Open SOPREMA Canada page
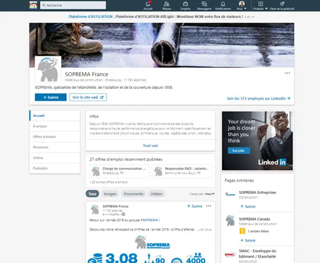Image resolution: width=320 pixels, height=263 pixels. click(x=254, y=219)
